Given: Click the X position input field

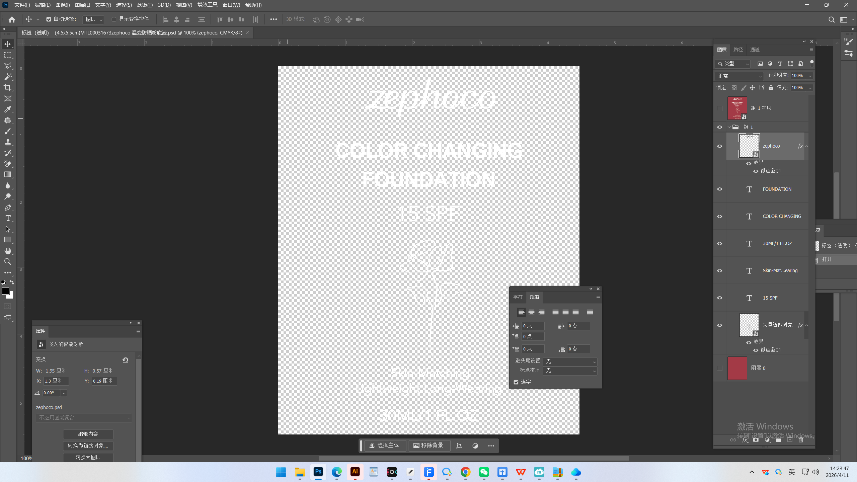Looking at the screenshot, I should [56, 381].
